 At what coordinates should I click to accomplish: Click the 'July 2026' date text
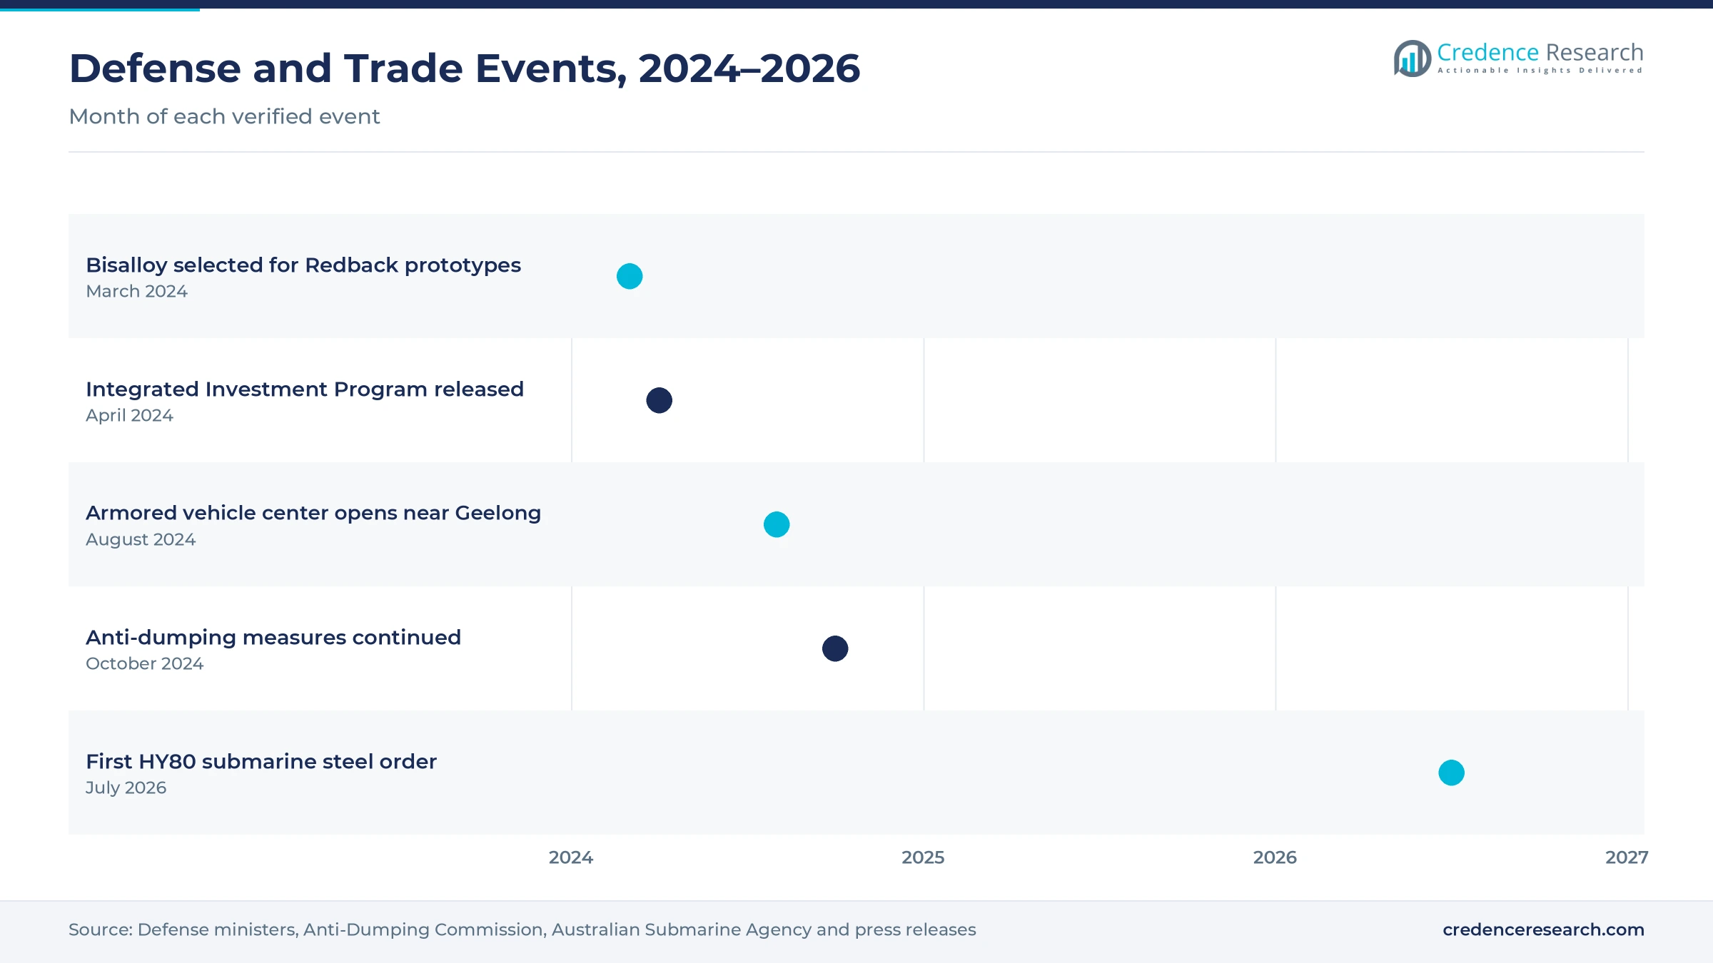pos(126,788)
